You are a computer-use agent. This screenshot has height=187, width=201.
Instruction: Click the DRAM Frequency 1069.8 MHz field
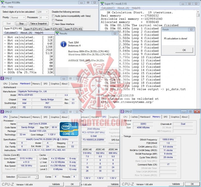[168, 140]
